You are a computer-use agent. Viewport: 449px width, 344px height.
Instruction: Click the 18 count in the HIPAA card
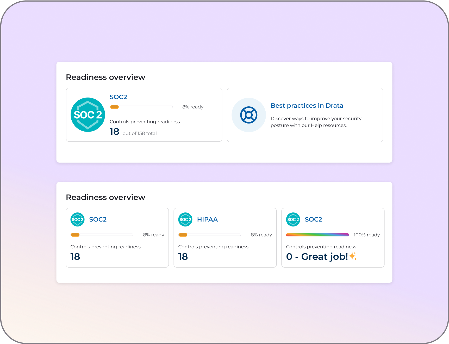pos(183,257)
